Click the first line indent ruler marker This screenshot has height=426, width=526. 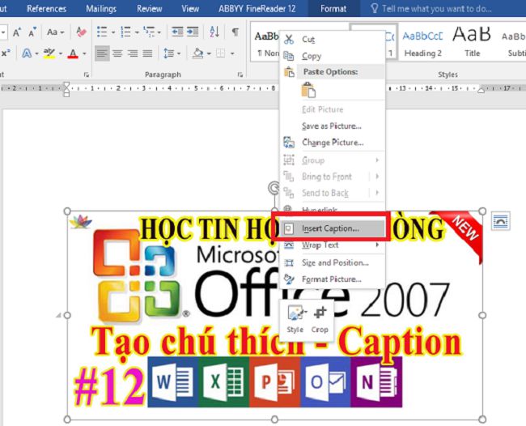(x=66, y=85)
